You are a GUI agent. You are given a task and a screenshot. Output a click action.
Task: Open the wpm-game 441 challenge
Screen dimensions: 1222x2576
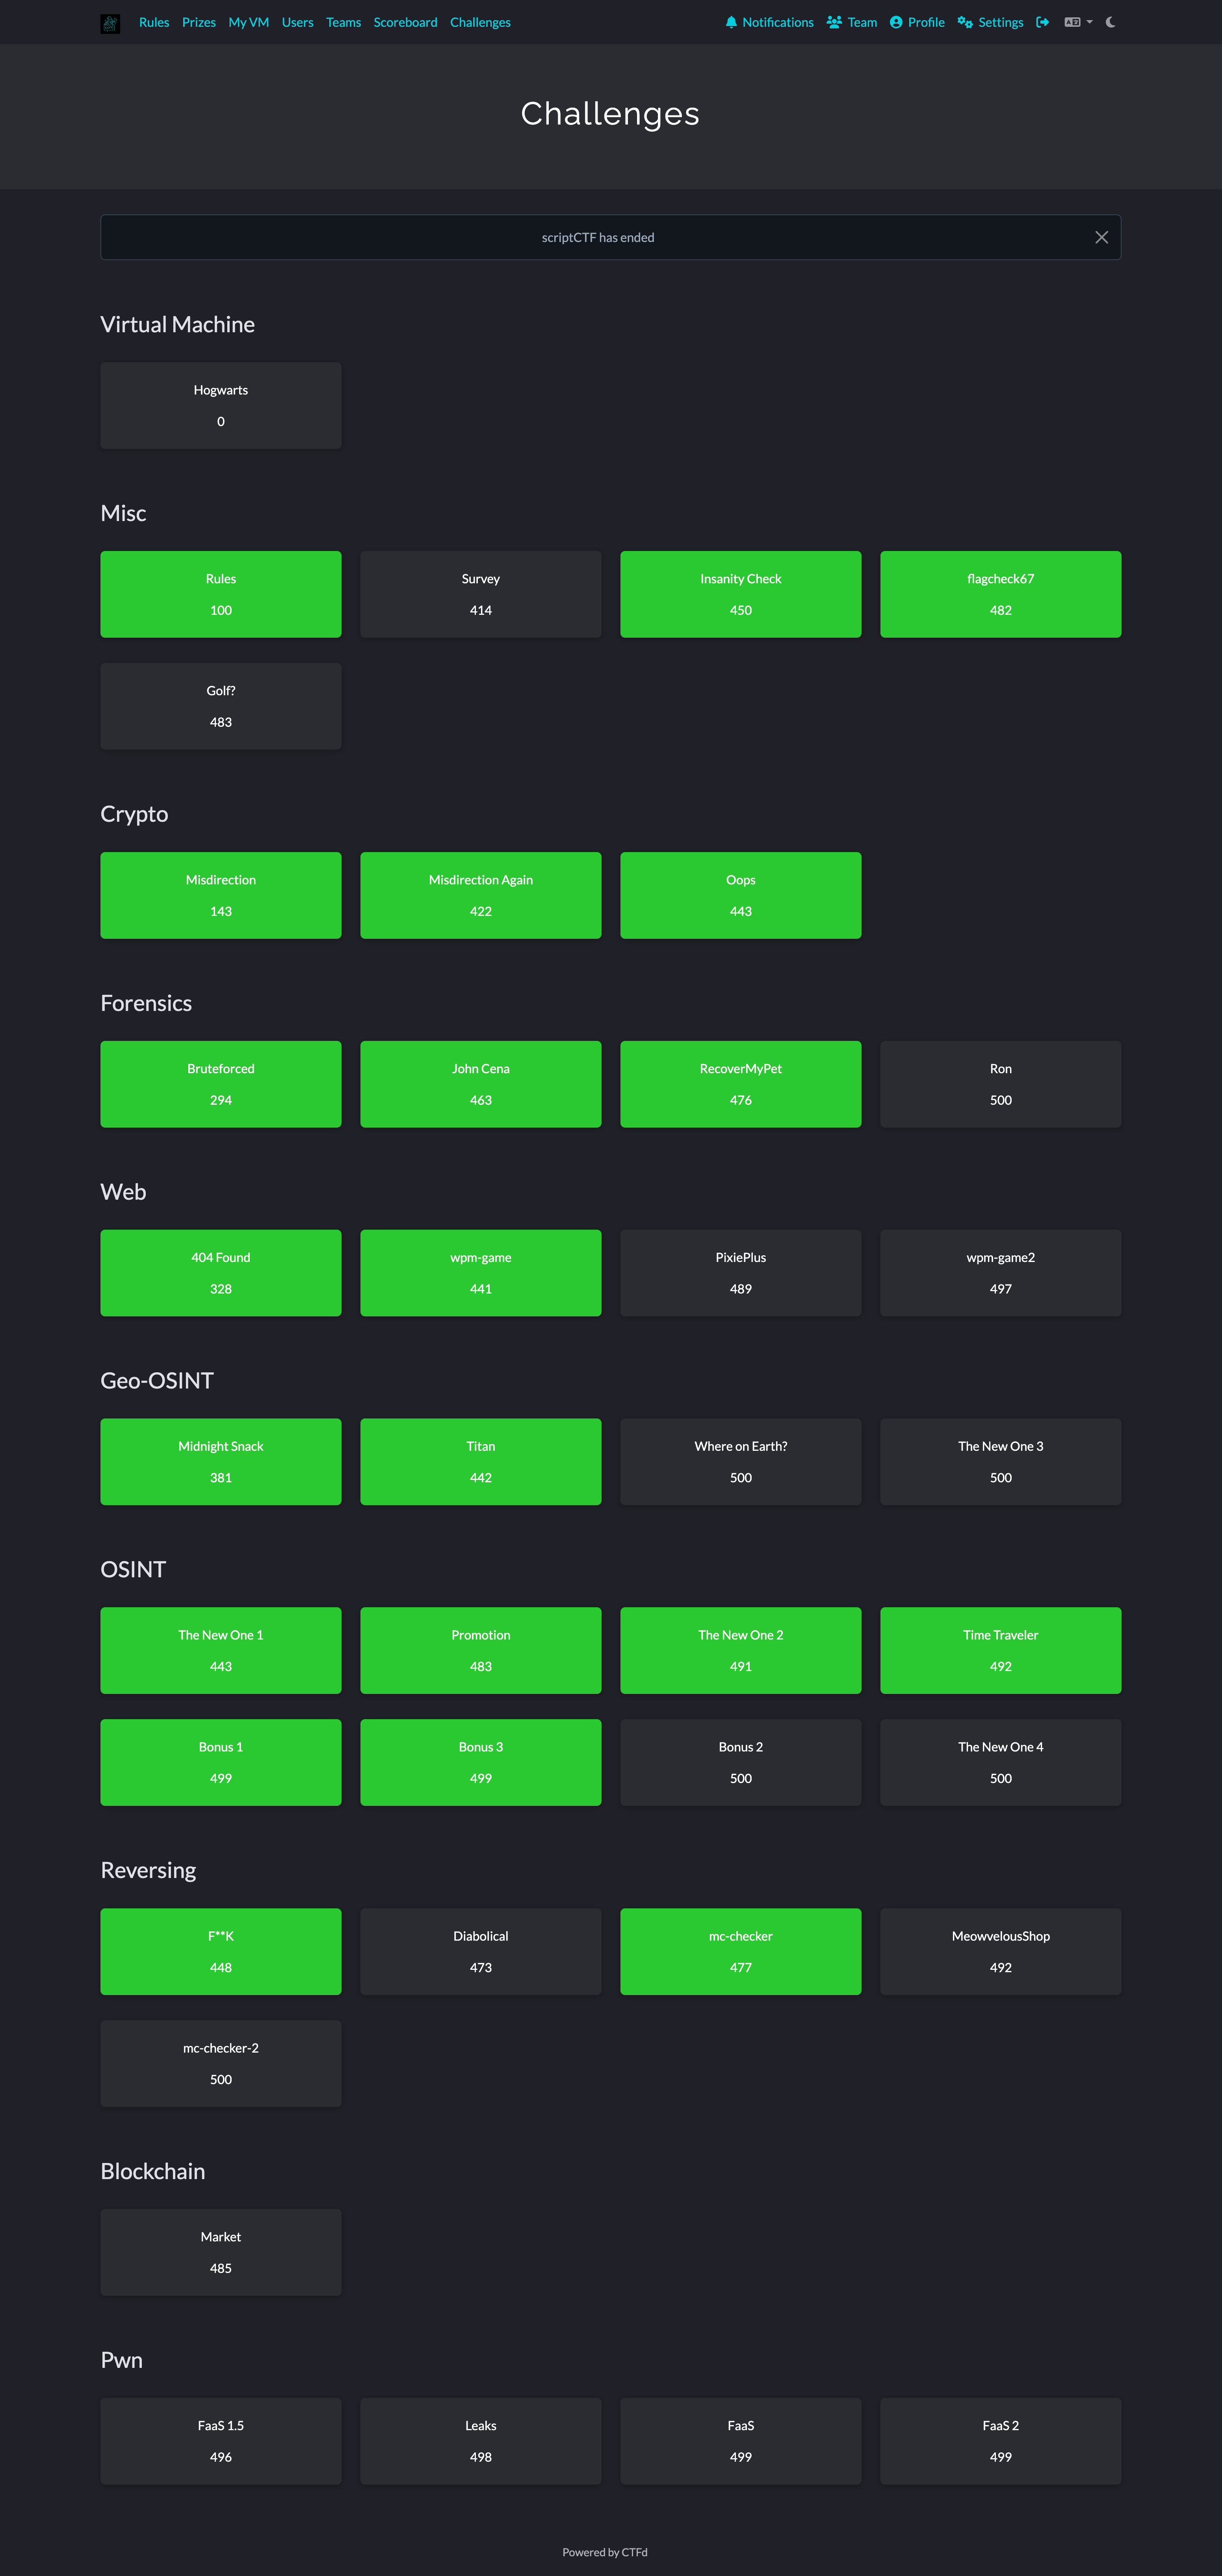pos(481,1273)
